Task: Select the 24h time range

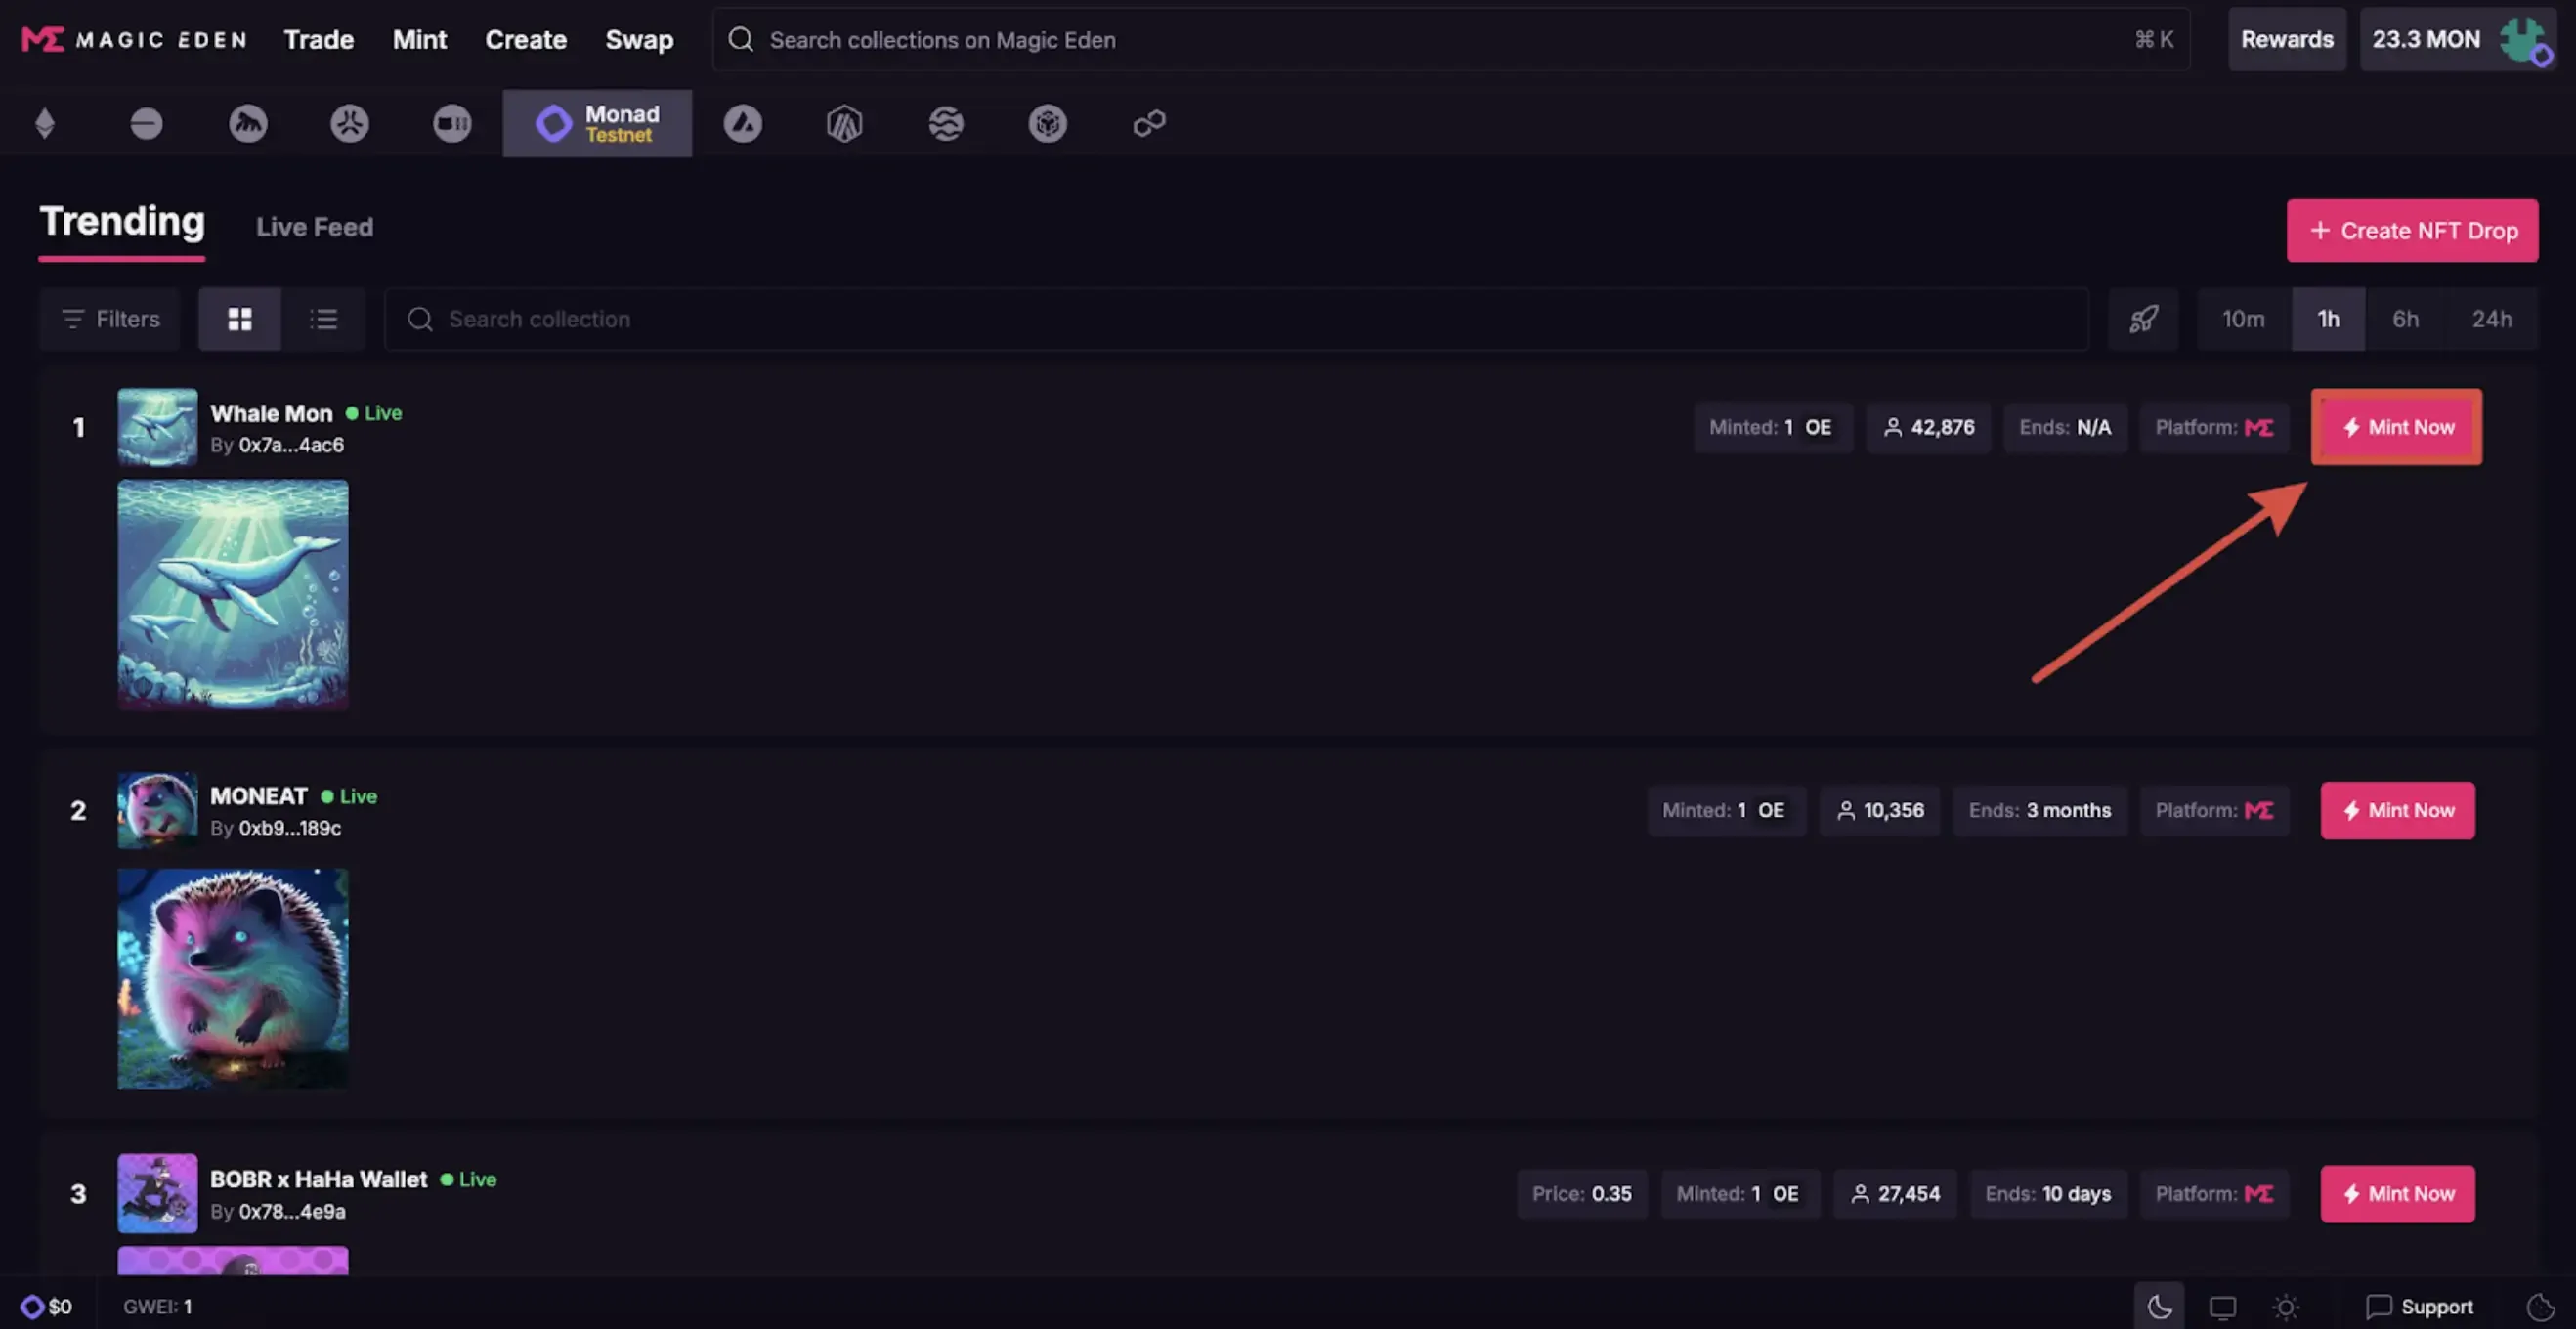Action: 2491,319
